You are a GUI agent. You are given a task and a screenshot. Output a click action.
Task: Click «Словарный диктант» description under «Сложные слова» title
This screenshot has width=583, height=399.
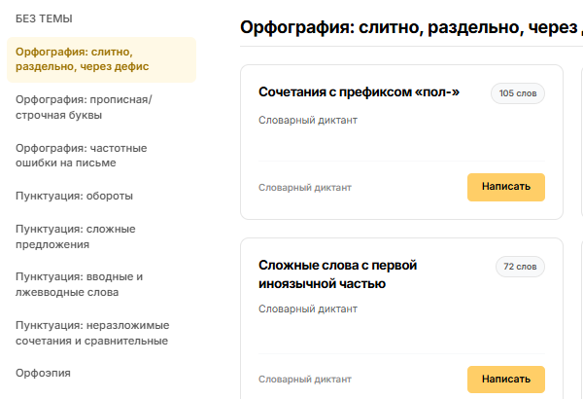coord(308,309)
